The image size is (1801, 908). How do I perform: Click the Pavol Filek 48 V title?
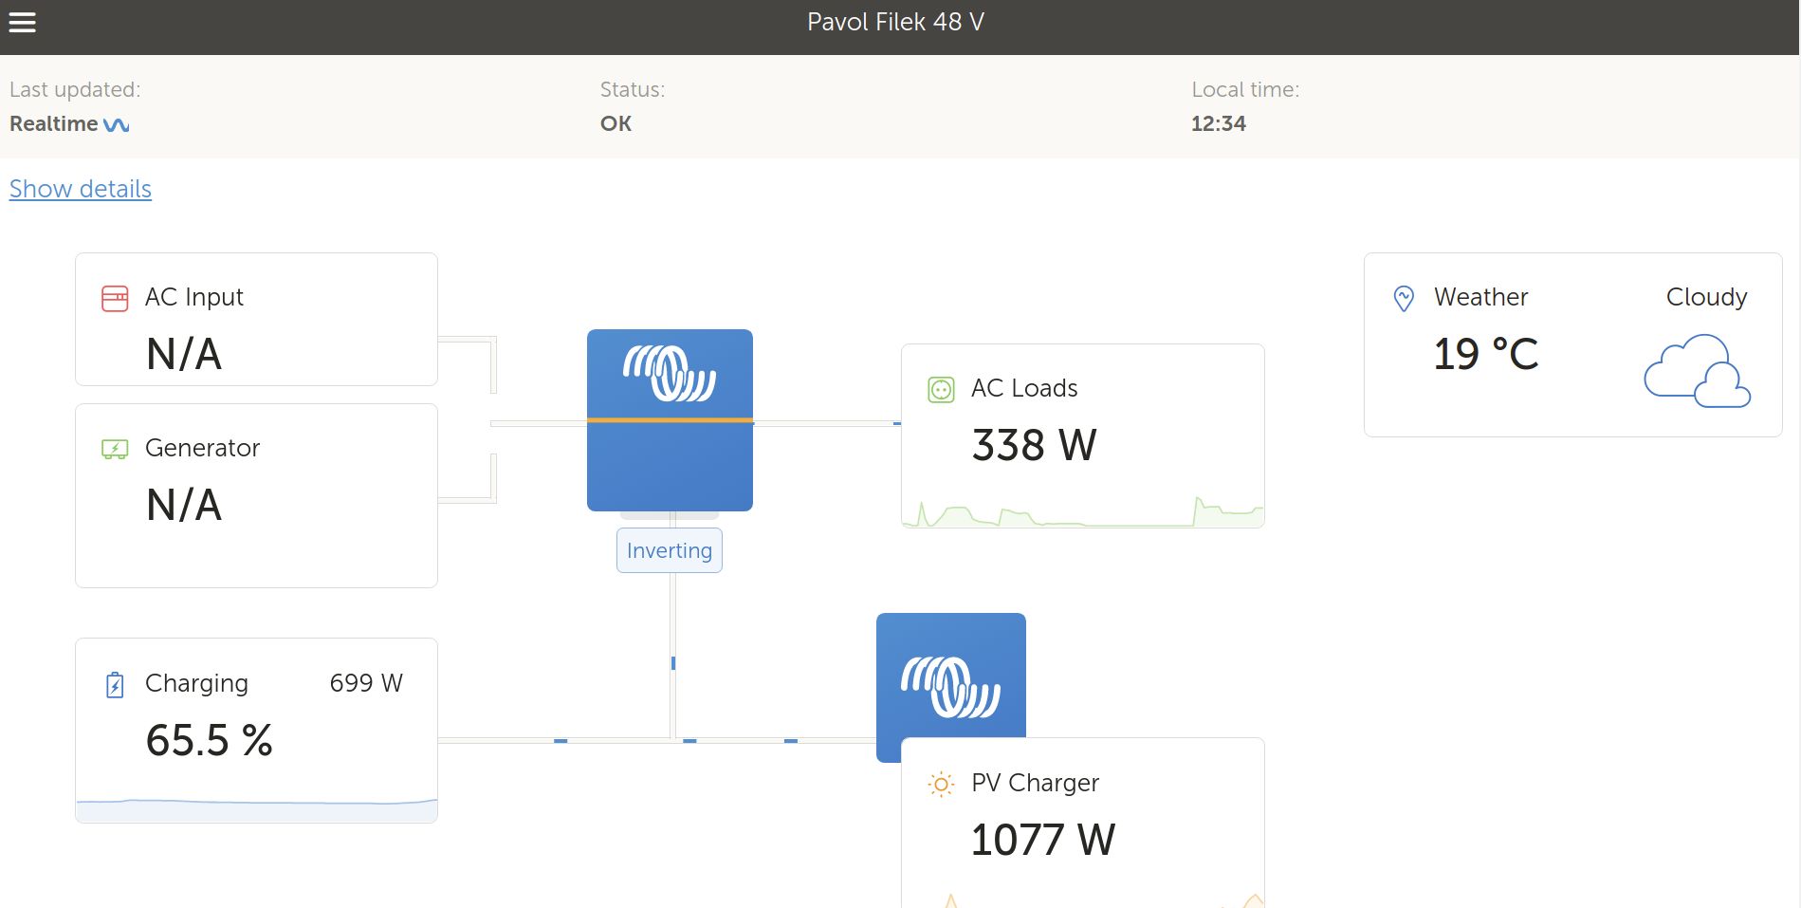coord(895,22)
